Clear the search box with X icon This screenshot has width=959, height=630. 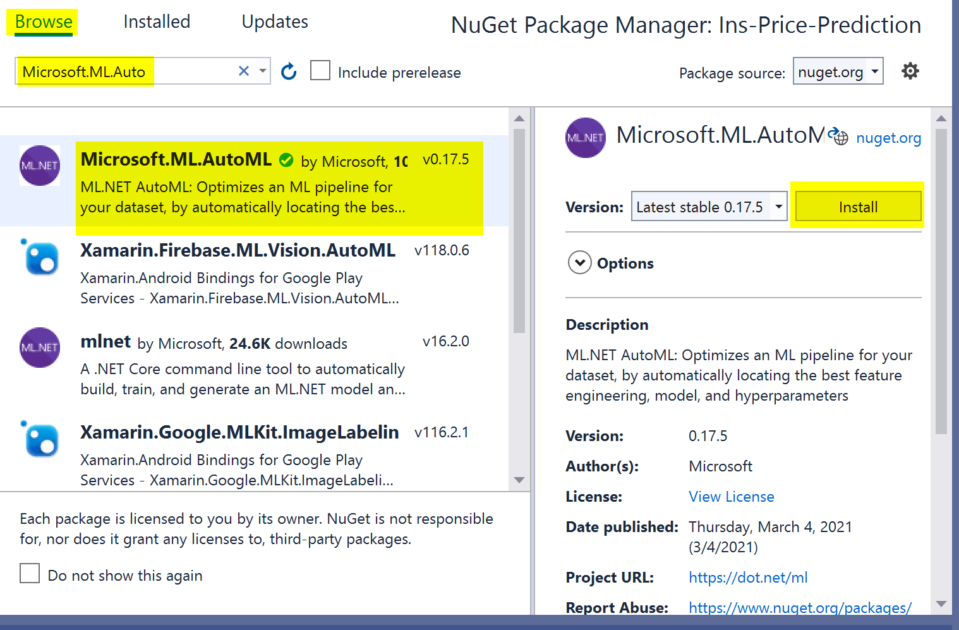[244, 71]
